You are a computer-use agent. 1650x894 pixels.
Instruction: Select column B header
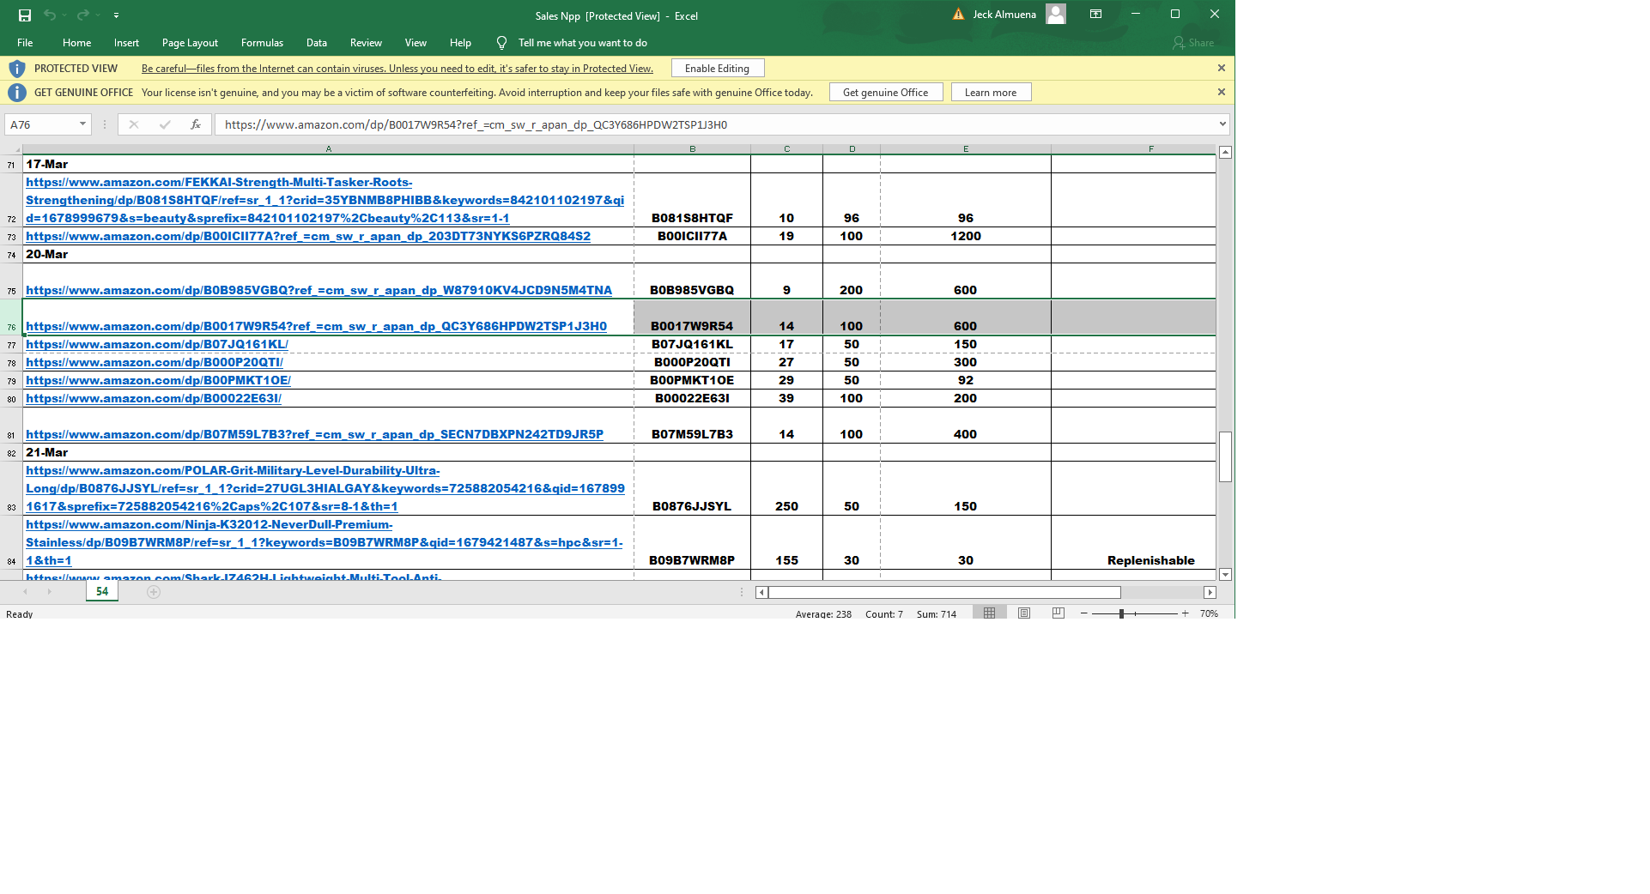(692, 149)
